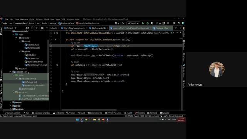Click the Chrome icon in the taskbar
Image resolution: width=247 pixels, height=139 pixels.
(86, 120)
